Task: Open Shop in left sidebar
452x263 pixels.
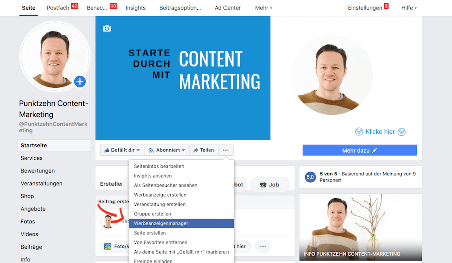Action: tap(27, 196)
